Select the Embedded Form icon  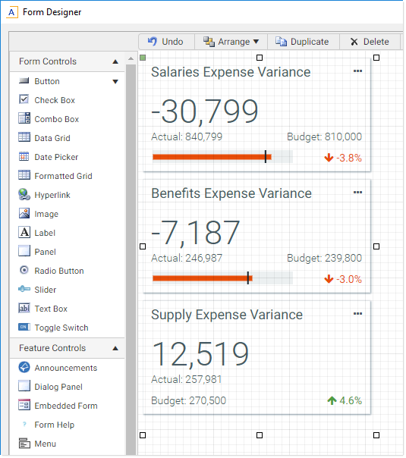[24, 406]
